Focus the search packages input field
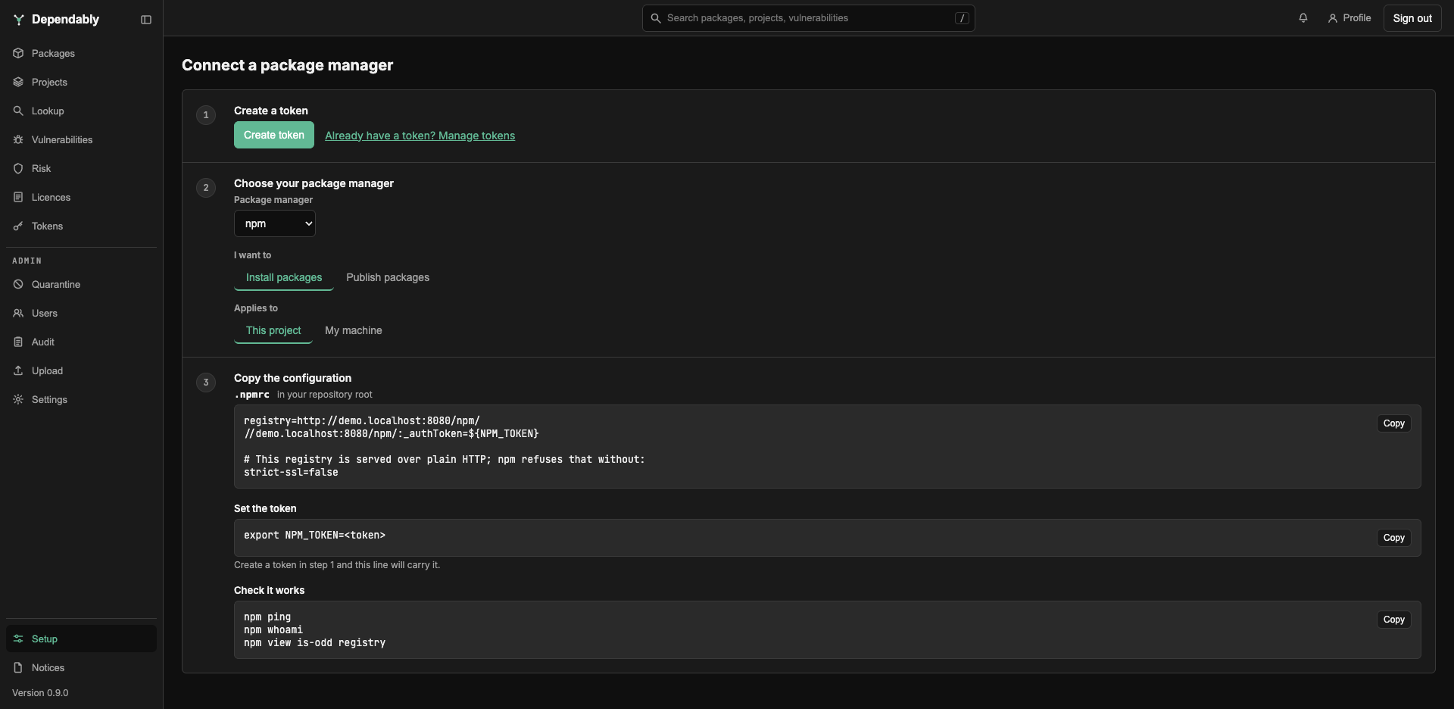Image resolution: width=1454 pixels, height=709 pixels. click(809, 18)
